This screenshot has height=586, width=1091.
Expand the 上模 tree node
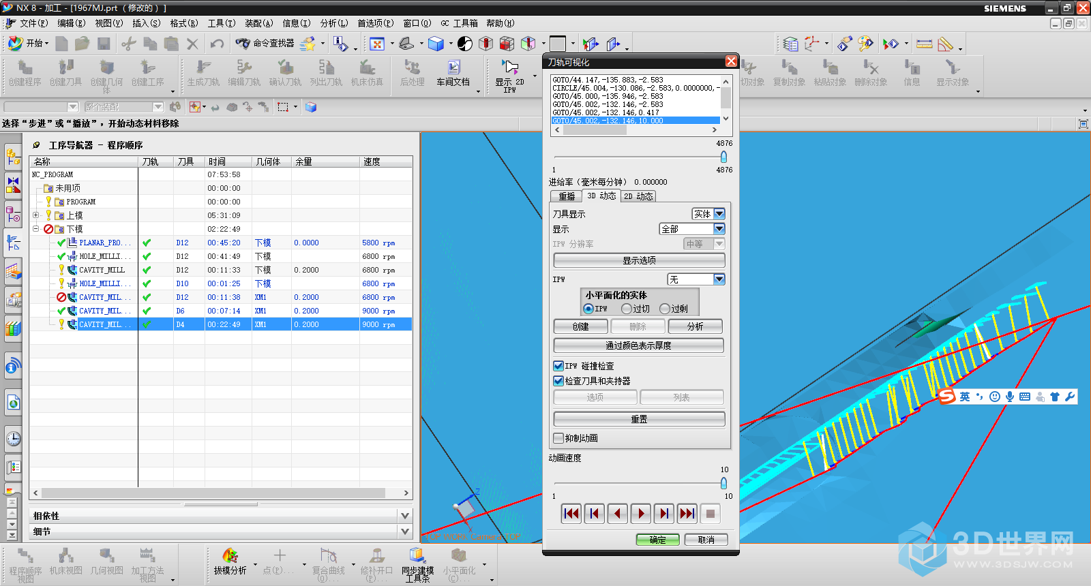pyautogui.click(x=36, y=215)
